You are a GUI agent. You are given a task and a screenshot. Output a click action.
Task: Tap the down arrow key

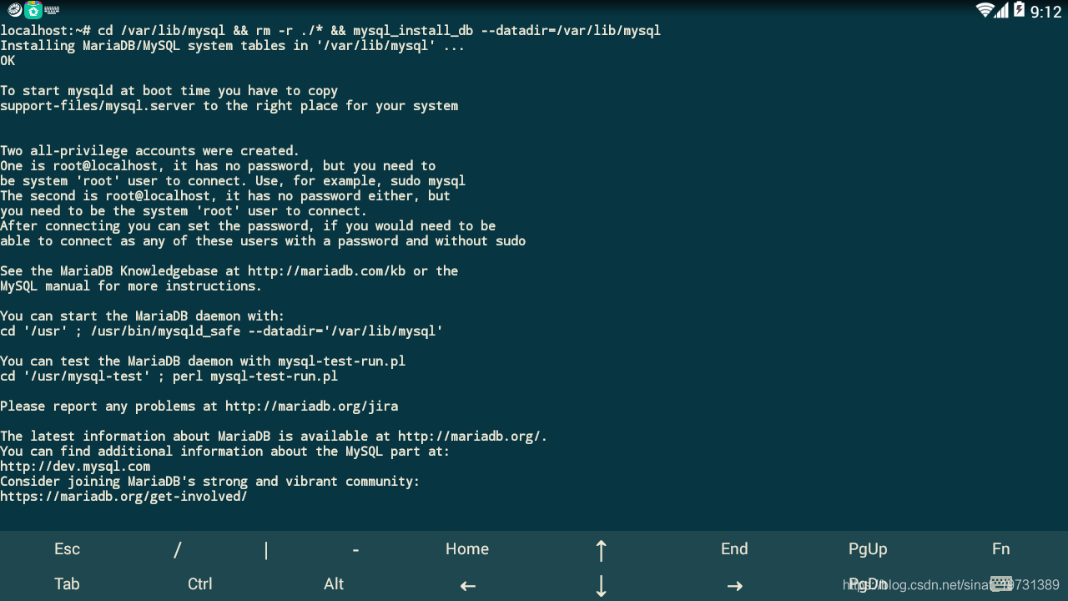(601, 585)
